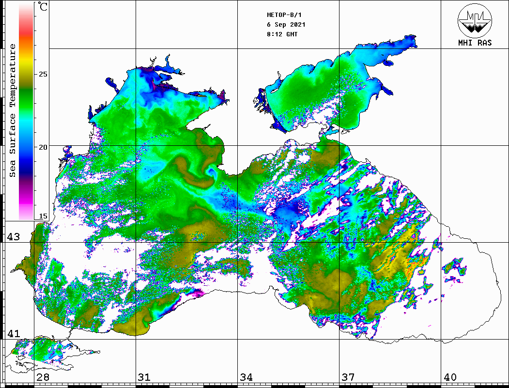Click the '15' tick on the color scale

click(43, 216)
